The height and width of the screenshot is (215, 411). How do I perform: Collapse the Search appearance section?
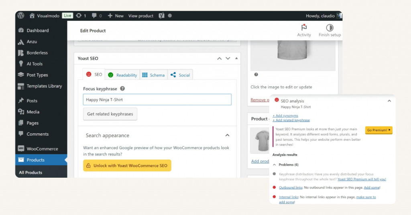point(227,136)
